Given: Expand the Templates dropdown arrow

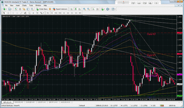Looking at the screenshot, I should tap(115, 9).
